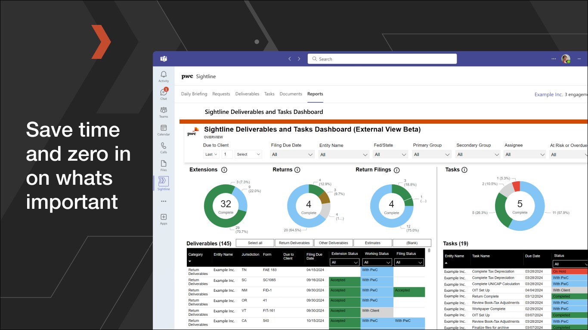Click With Client status in FIT-161 row
Viewport: 588px width, 330px height.
(377, 312)
